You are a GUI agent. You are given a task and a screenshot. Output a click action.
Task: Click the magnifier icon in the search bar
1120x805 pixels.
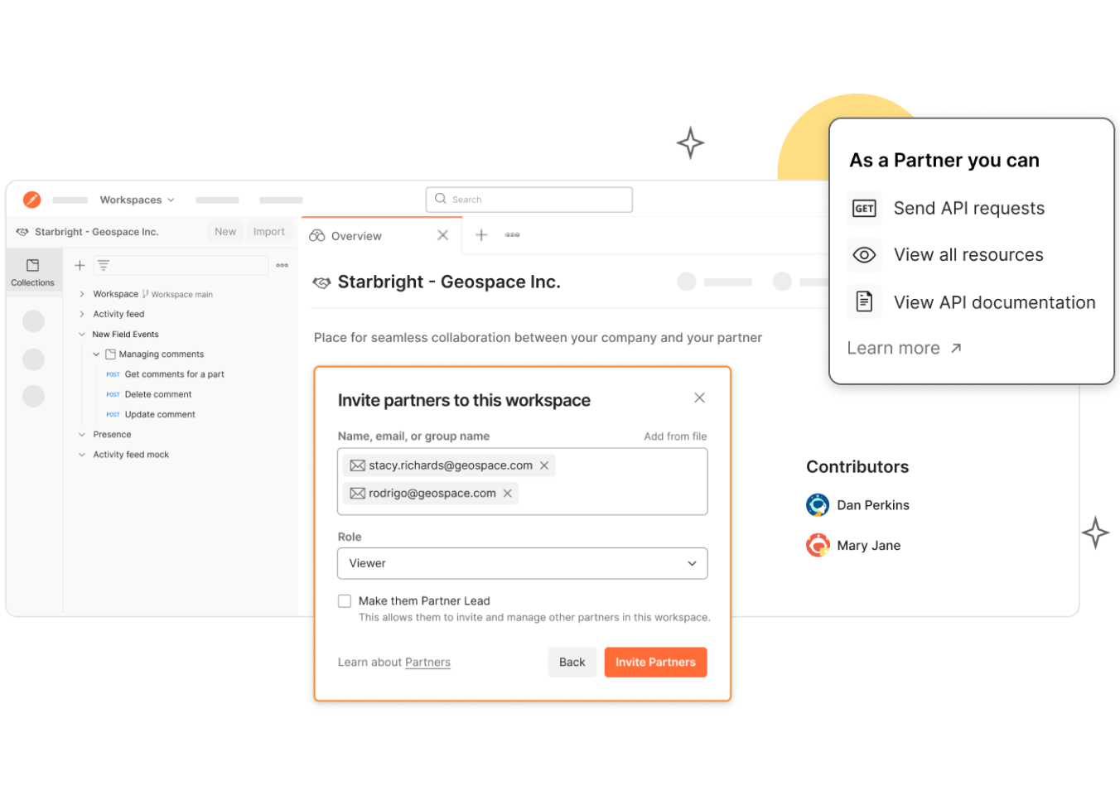[x=440, y=199]
